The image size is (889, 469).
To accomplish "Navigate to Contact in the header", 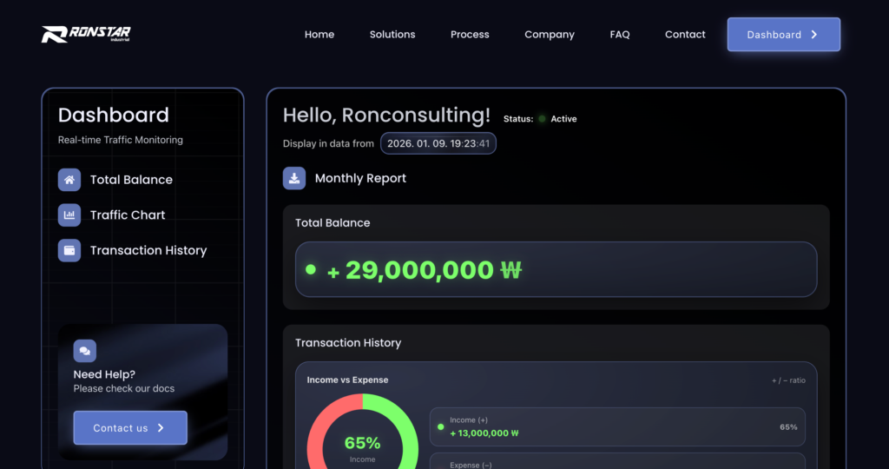I will tap(685, 35).
